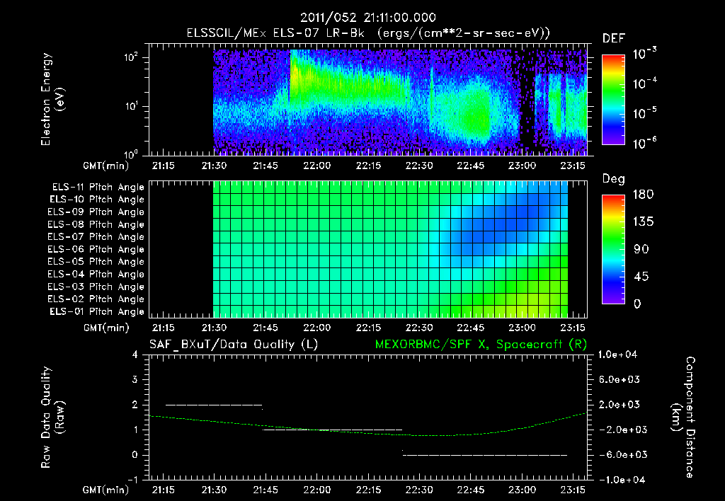Select the ELS-01 Pitch Angle row label

[x=97, y=311]
